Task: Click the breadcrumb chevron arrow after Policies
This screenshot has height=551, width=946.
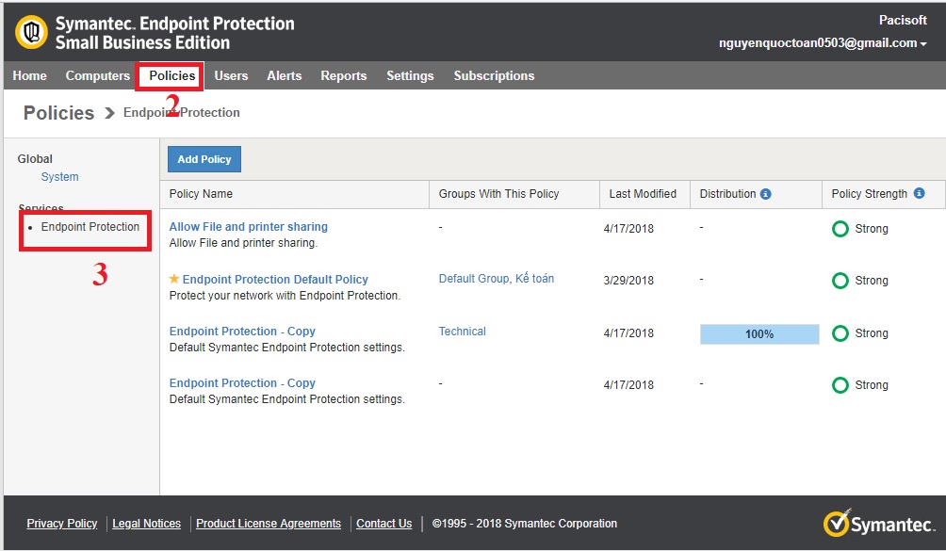Action: (109, 113)
